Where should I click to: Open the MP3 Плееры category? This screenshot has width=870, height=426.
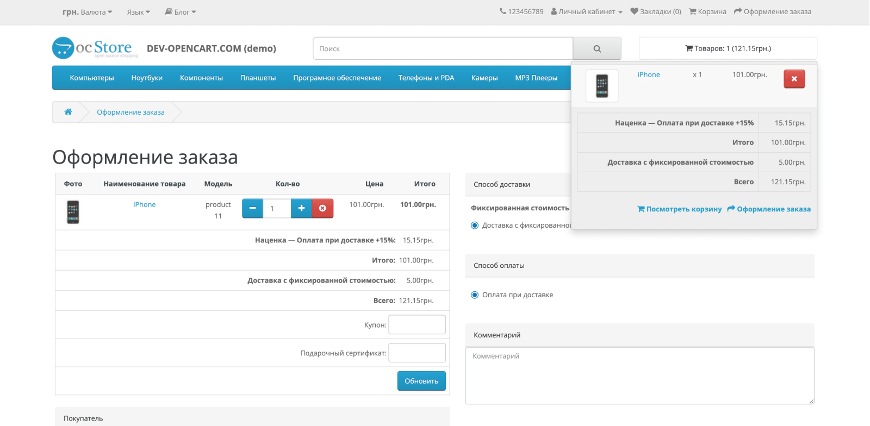[536, 78]
